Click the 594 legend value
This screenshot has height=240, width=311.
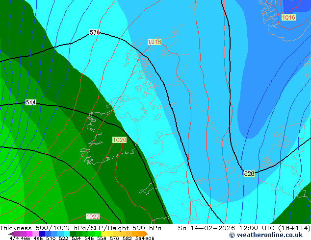click(x=140, y=238)
